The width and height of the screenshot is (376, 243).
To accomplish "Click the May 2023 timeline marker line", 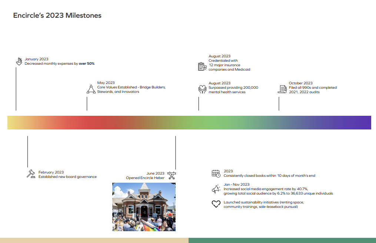I will [87, 104].
